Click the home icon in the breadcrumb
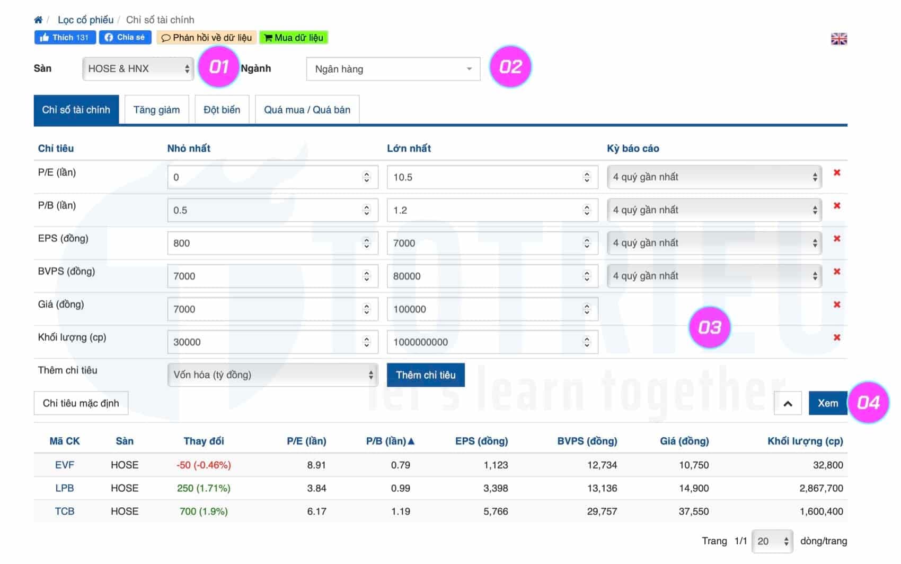This screenshot has height=564, width=901. pyautogui.click(x=38, y=20)
